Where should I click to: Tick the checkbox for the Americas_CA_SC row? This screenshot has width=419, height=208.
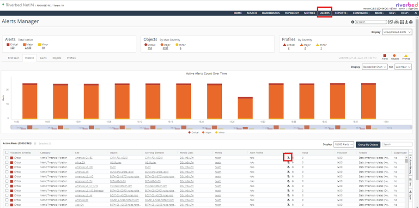tap(6, 157)
